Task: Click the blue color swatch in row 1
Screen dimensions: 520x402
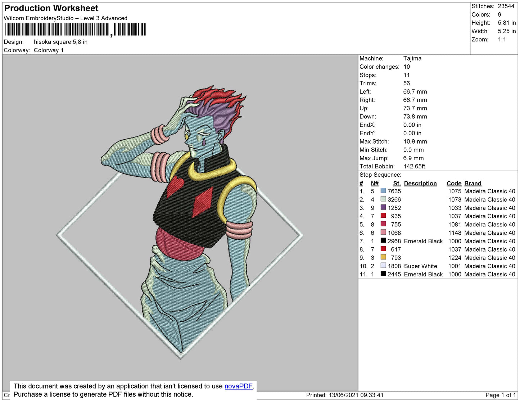Action: 383,191
